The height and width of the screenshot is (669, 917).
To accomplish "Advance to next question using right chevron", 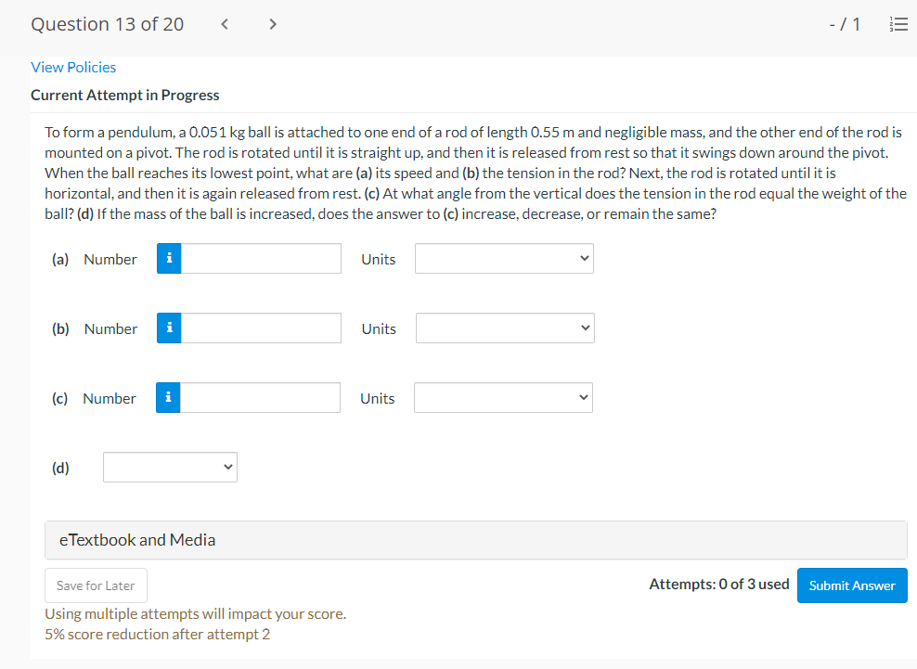I will (x=272, y=24).
